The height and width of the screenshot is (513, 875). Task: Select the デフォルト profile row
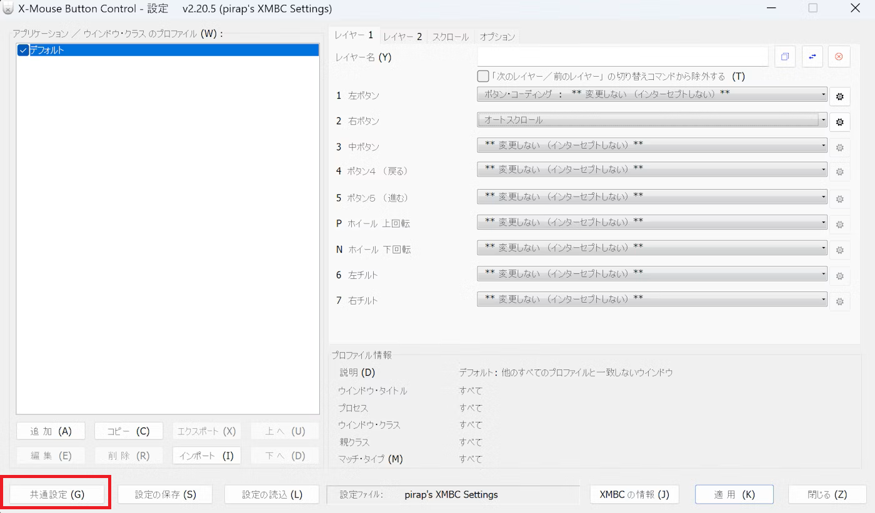tap(167, 51)
